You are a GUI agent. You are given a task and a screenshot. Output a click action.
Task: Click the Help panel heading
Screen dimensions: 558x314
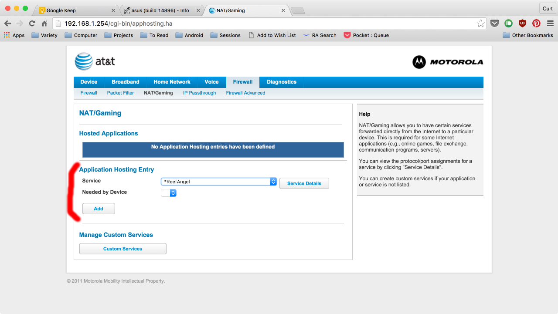[364, 114]
